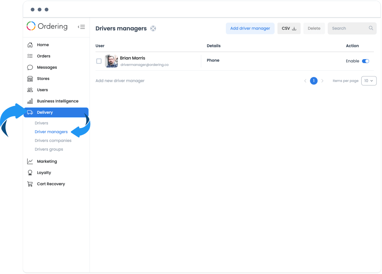Screen dimensions: 382x274
Task: Go to the previous page arrow
Action: click(x=305, y=81)
